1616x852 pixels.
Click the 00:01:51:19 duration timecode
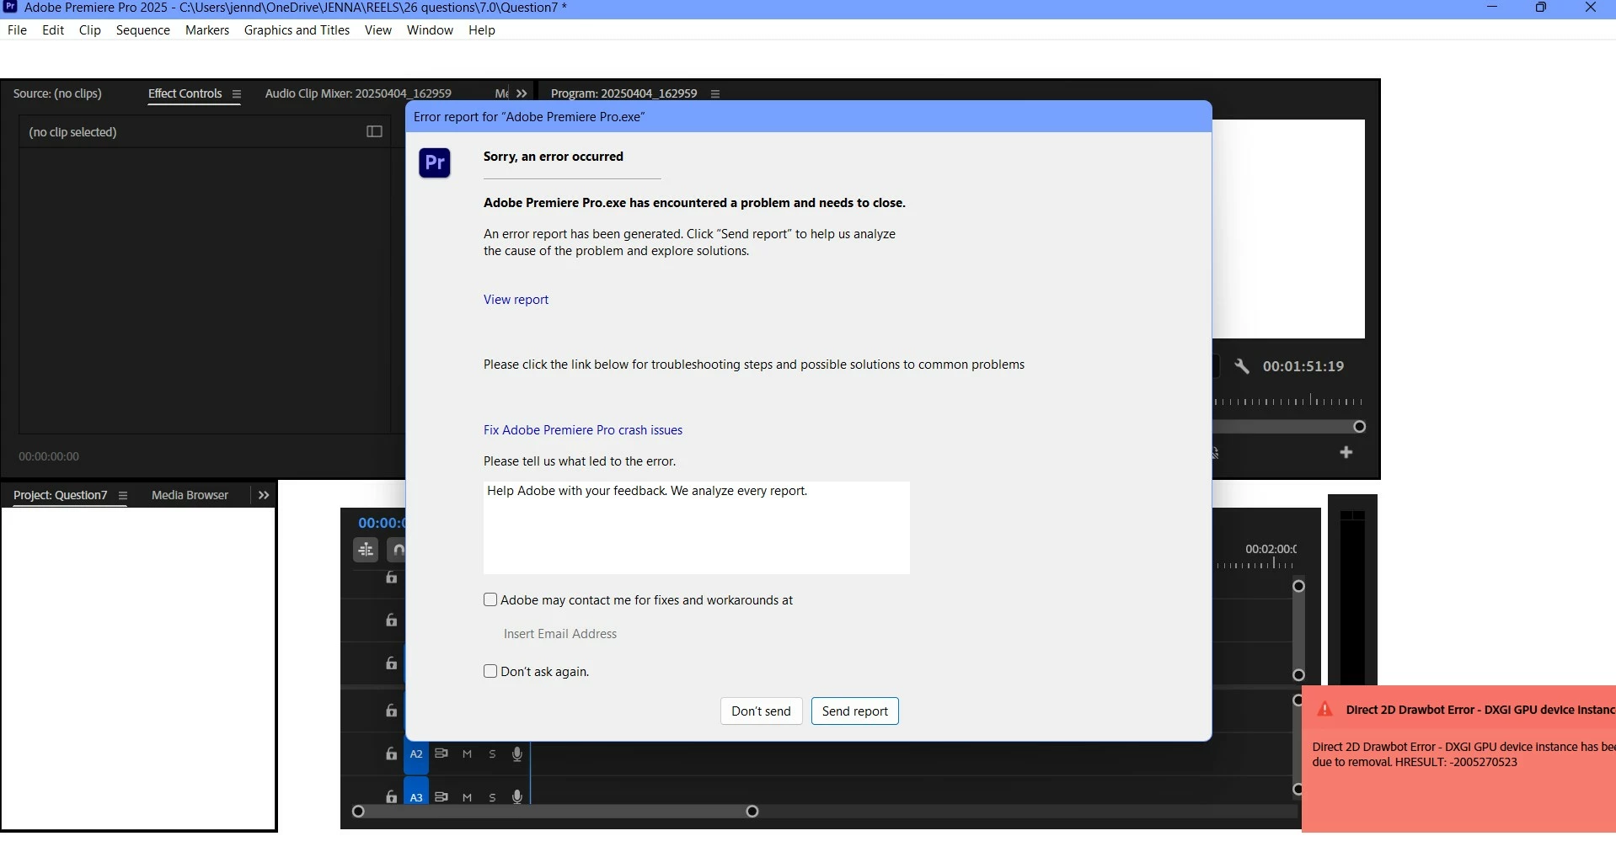point(1303,367)
